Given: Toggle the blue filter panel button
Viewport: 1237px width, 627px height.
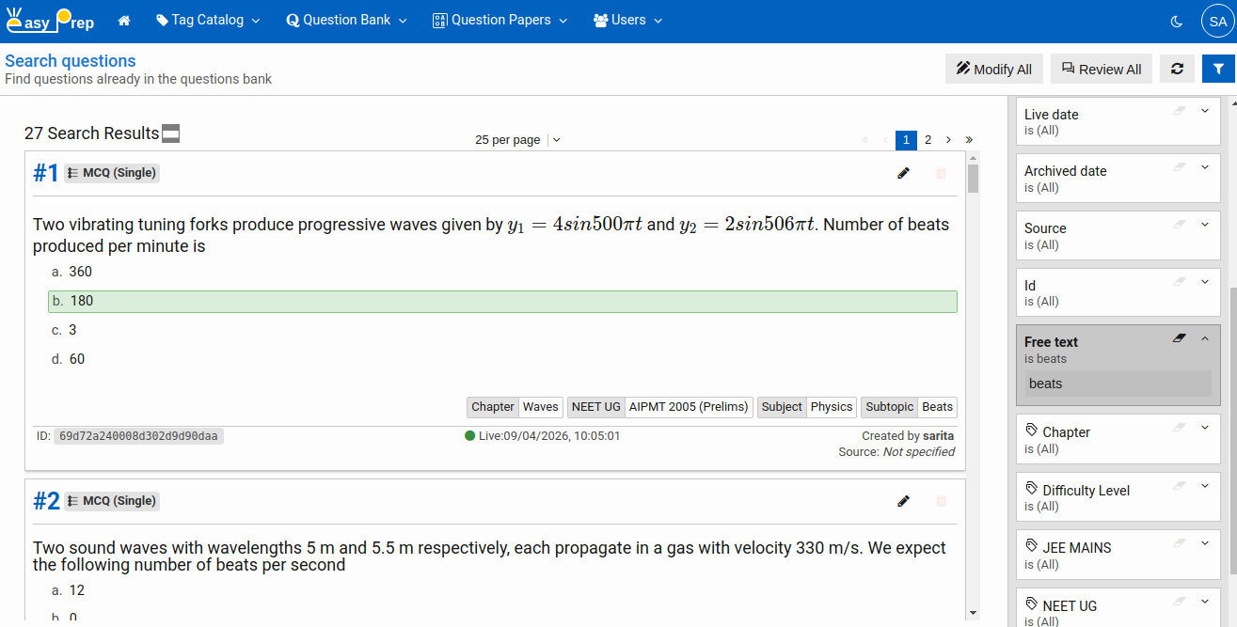Looking at the screenshot, I should (1218, 69).
